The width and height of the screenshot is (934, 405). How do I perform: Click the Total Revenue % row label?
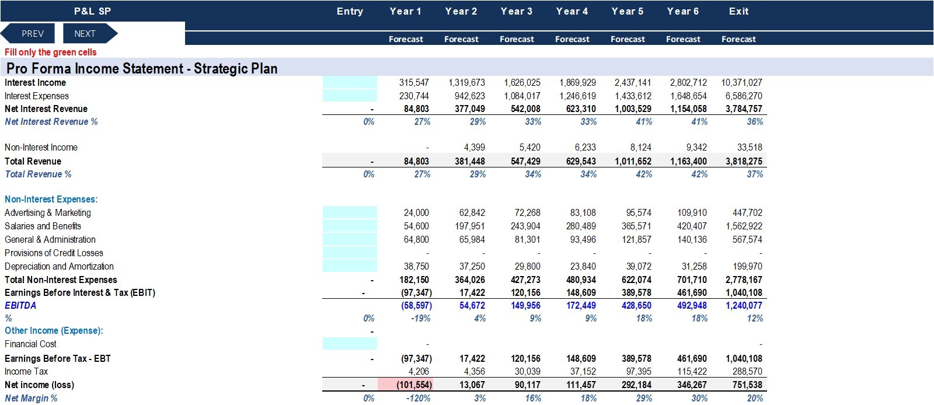point(38,174)
